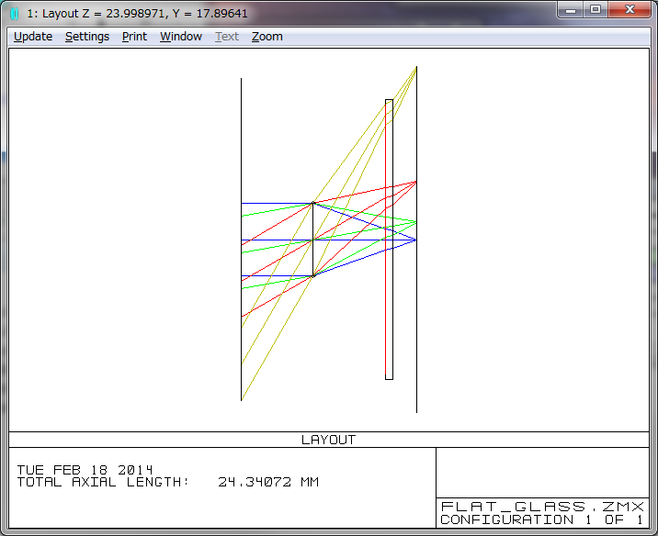This screenshot has width=658, height=536.
Task: Open the Update menu
Action: 33,37
